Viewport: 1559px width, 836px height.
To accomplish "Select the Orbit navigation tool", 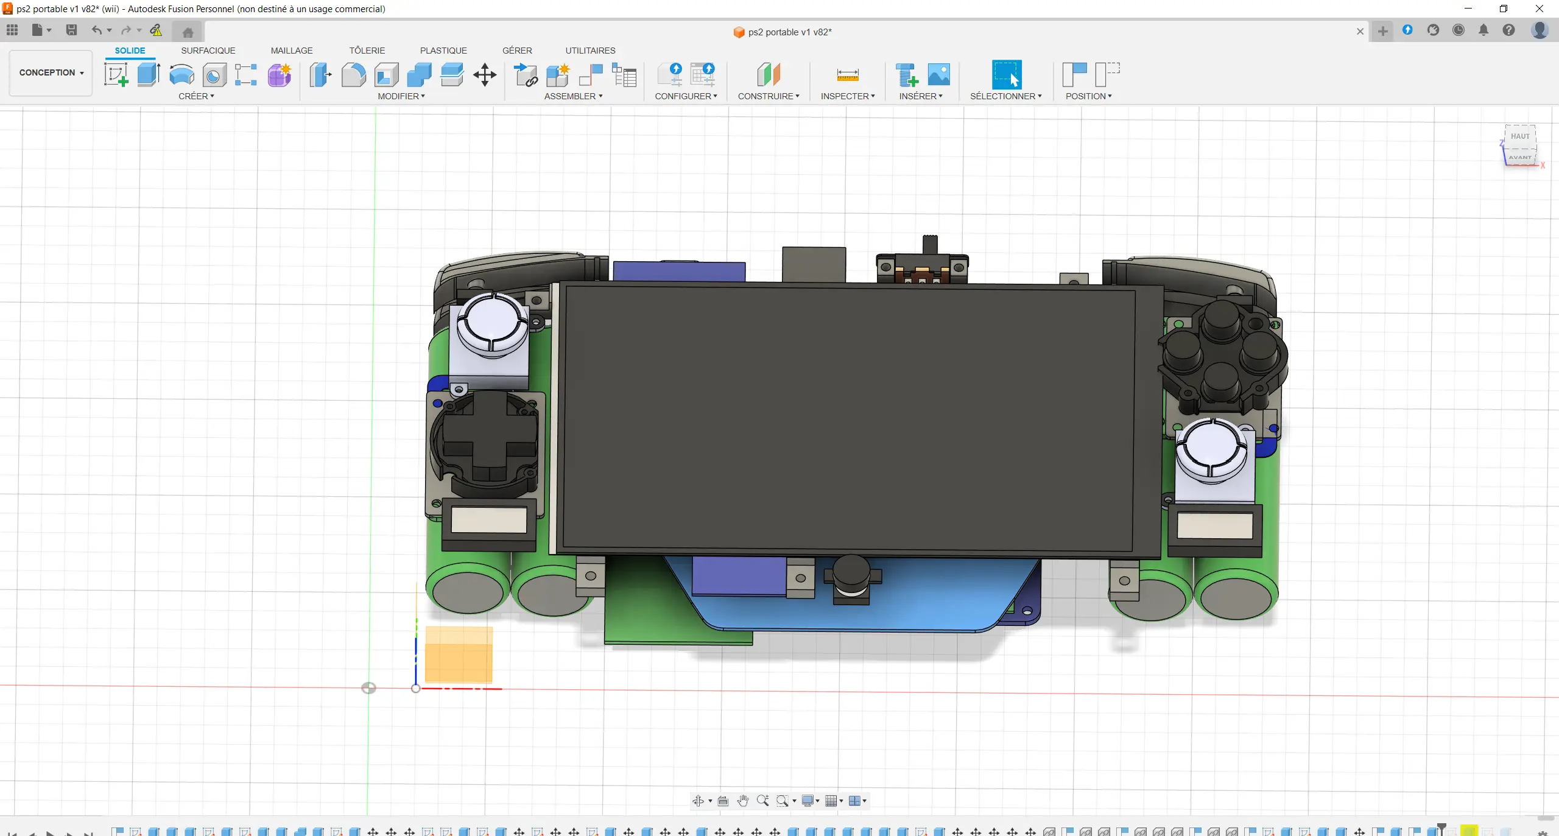I will tap(699, 801).
